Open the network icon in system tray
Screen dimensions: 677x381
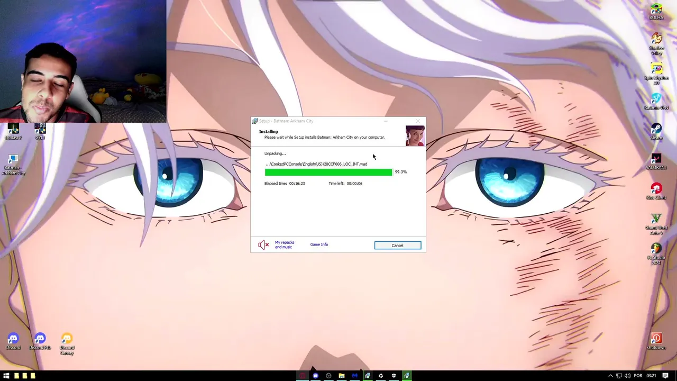click(619, 376)
